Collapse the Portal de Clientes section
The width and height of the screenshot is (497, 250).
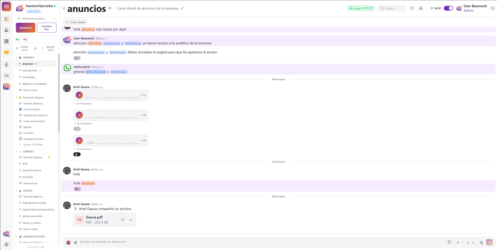16,98
